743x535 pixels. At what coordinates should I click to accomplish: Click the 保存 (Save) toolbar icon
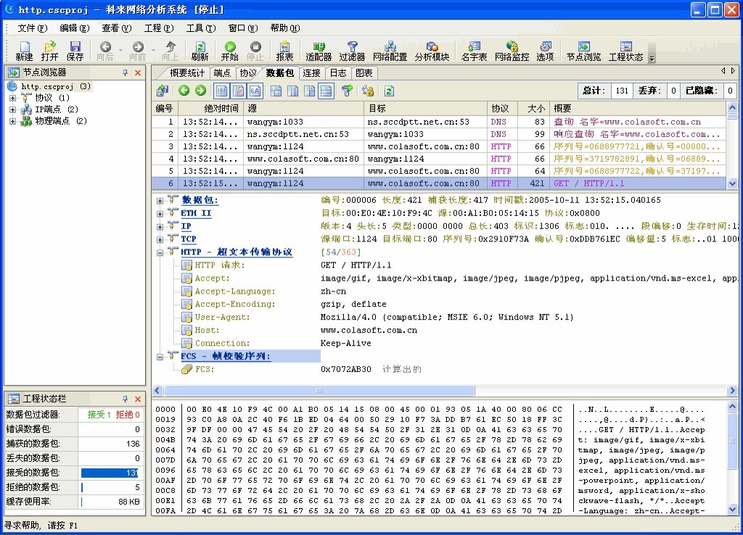pos(75,51)
